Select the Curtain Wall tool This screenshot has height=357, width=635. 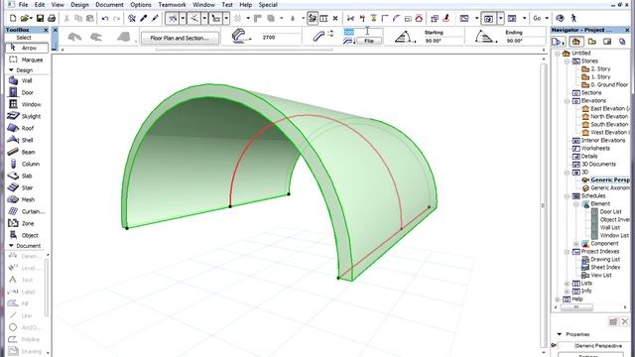(x=26, y=211)
